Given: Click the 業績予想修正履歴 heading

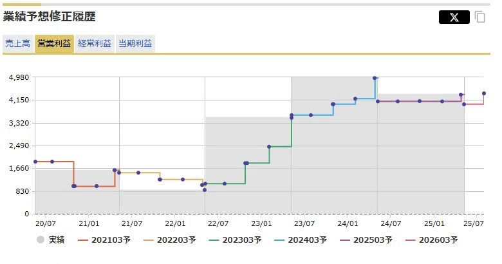Looking at the screenshot, I should (50, 17).
